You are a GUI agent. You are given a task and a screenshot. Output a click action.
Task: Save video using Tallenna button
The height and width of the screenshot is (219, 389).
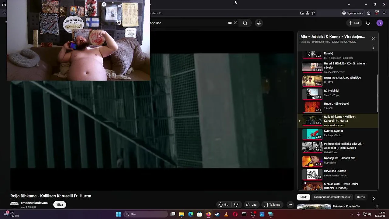272,205
